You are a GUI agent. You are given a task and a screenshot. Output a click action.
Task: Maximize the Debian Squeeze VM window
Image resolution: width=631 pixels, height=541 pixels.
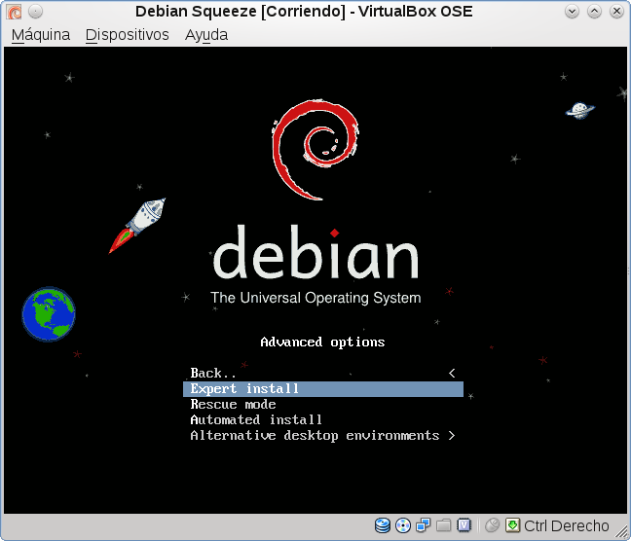(594, 12)
